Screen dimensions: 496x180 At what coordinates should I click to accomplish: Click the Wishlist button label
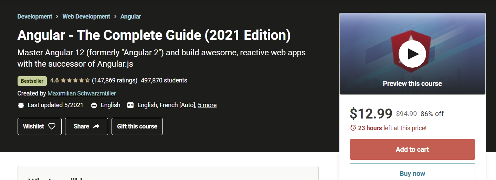[x=33, y=126]
